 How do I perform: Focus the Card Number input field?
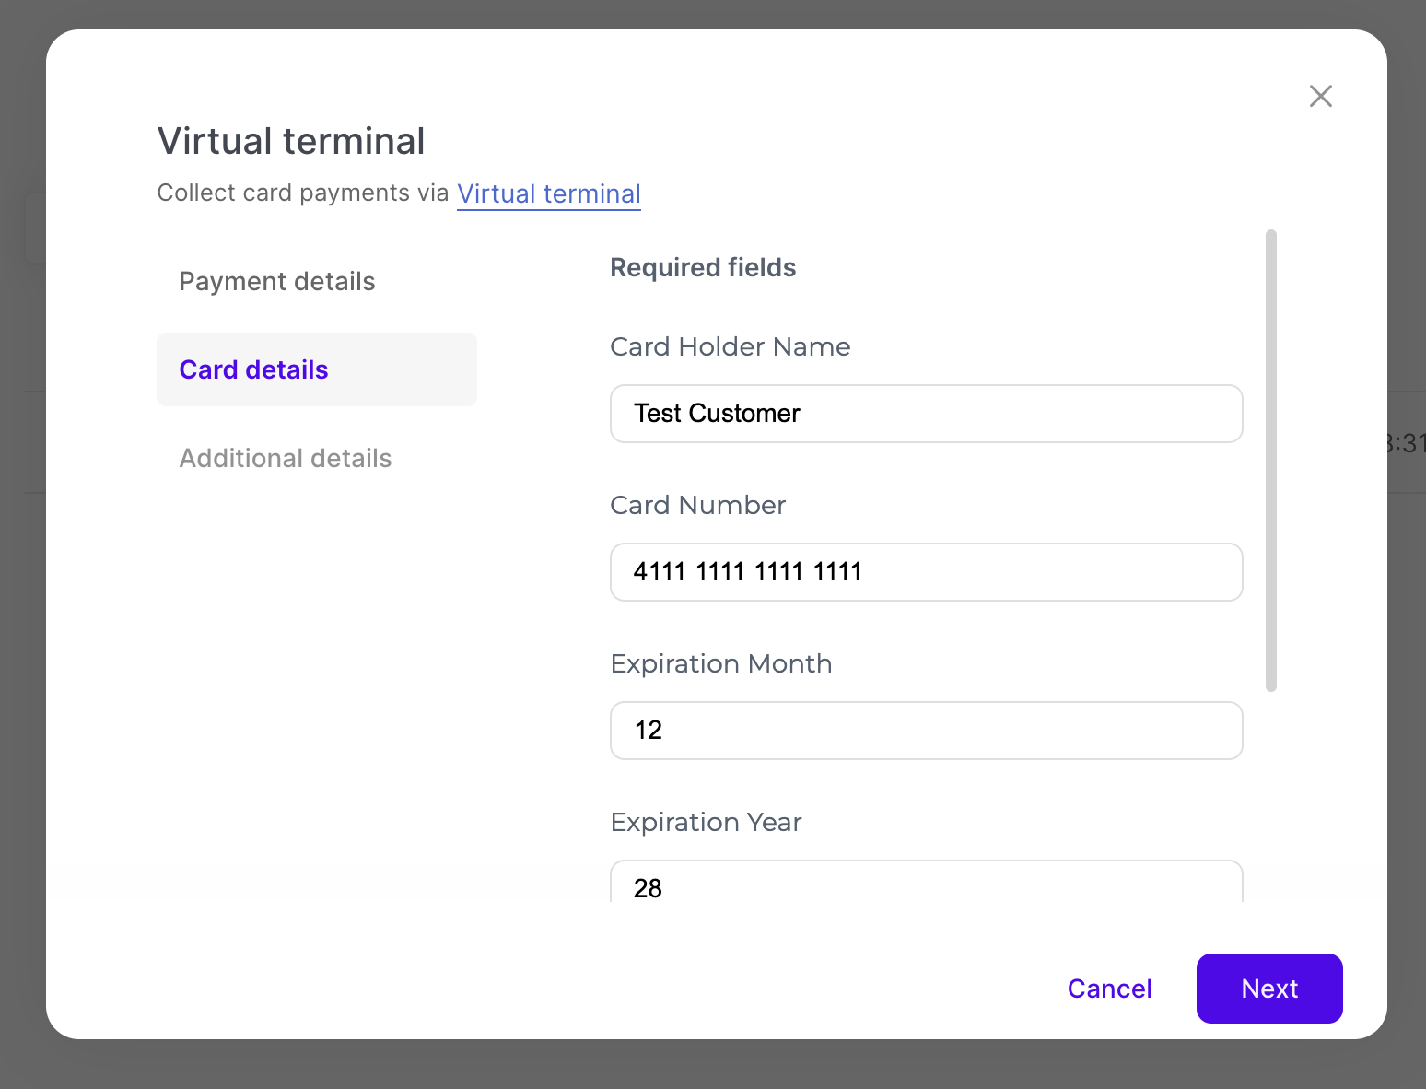click(926, 572)
